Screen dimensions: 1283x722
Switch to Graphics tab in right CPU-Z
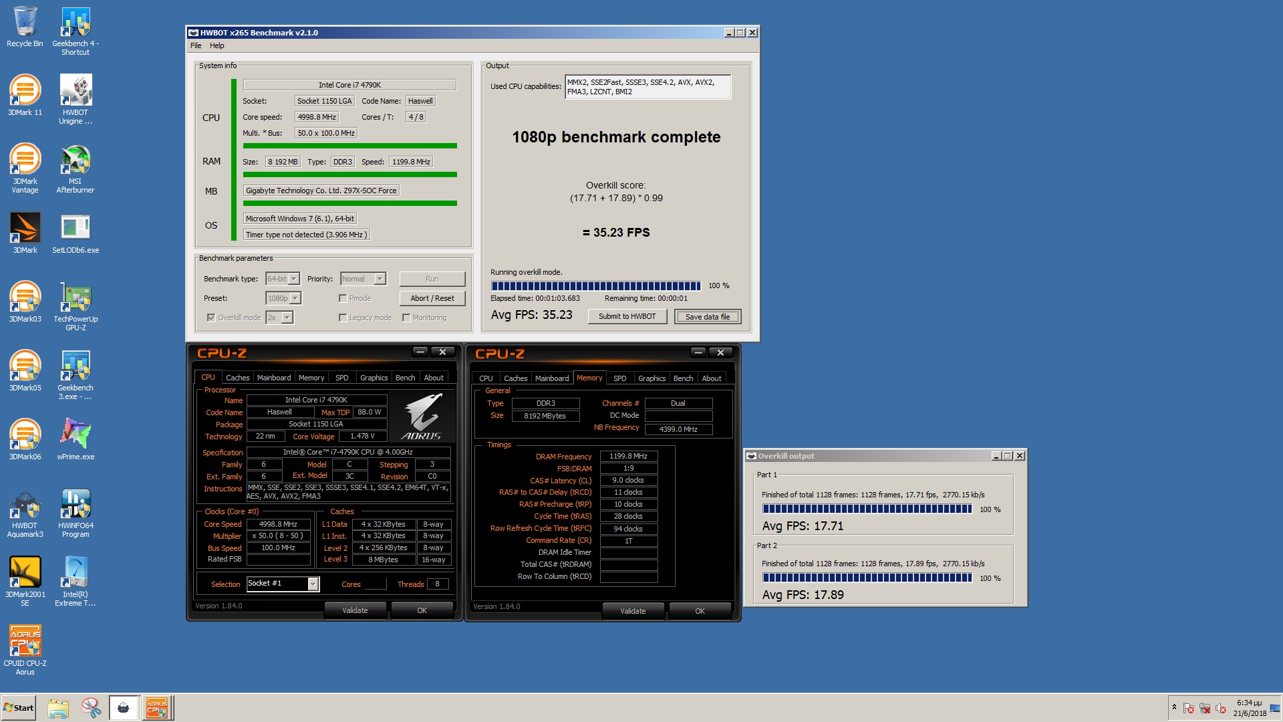652,378
